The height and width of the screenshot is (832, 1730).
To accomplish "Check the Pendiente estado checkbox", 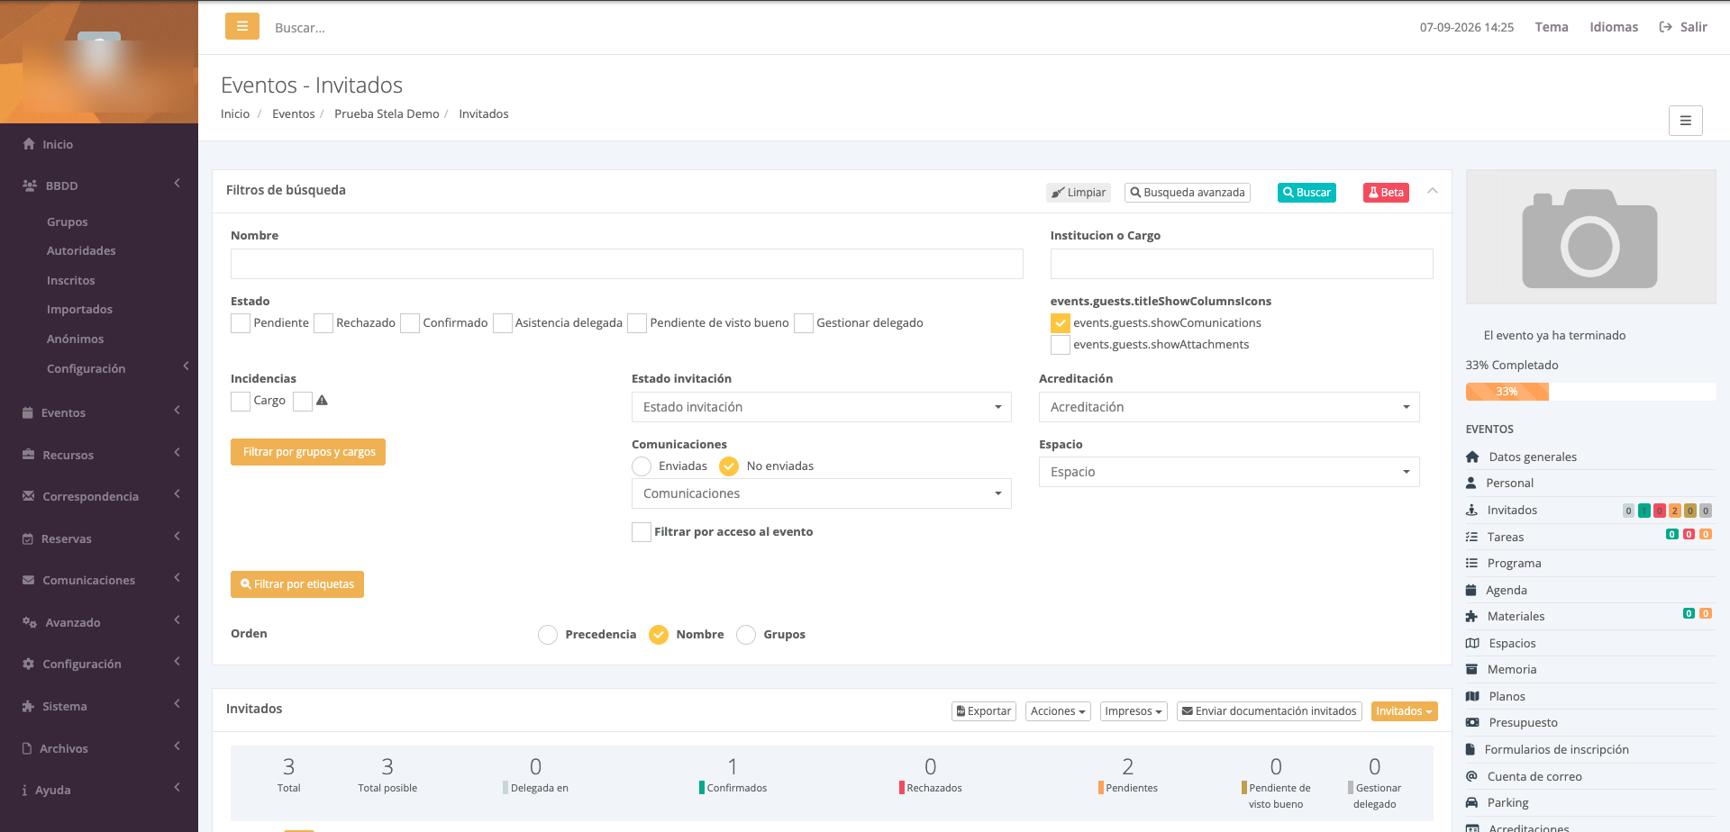I will [x=241, y=323].
